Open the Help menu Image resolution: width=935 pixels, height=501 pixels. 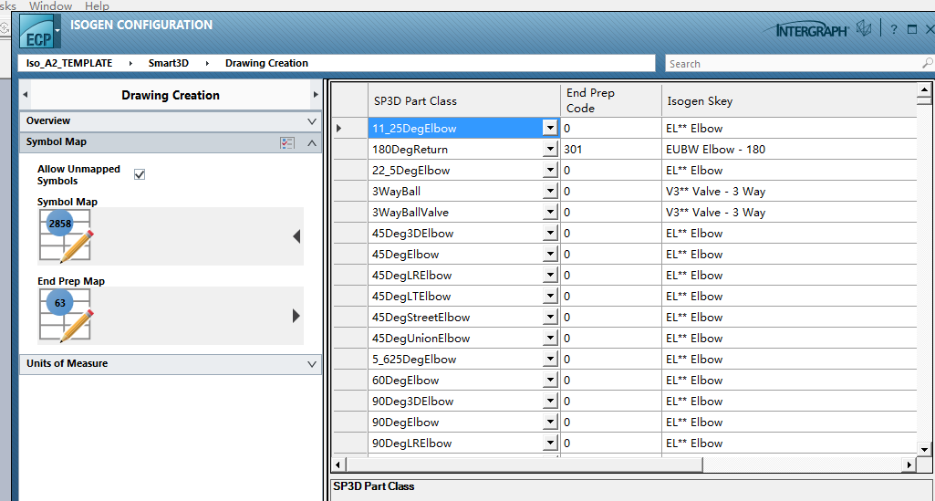coord(97,5)
